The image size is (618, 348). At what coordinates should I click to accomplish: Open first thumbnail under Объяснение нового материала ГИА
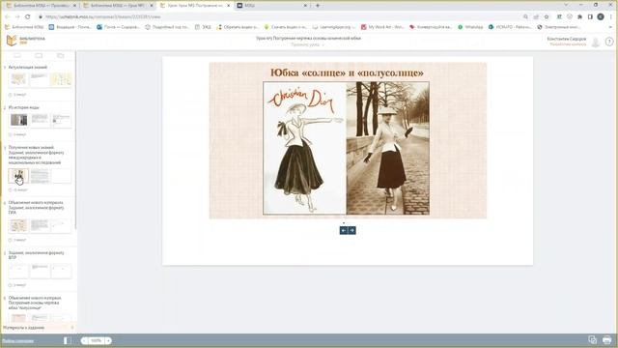tap(18, 225)
